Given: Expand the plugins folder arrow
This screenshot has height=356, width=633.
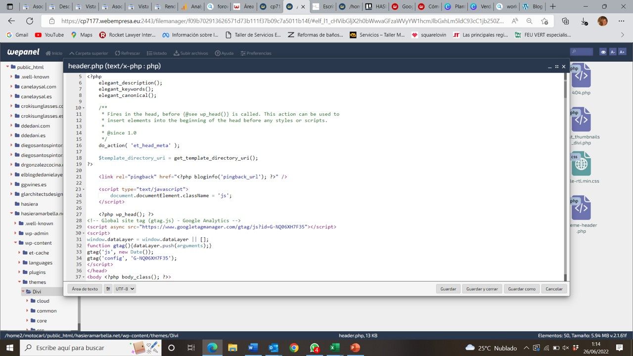Looking at the screenshot, I should (x=20, y=272).
